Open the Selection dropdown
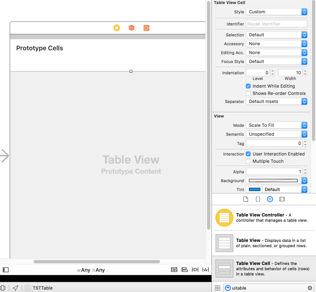 point(276,35)
